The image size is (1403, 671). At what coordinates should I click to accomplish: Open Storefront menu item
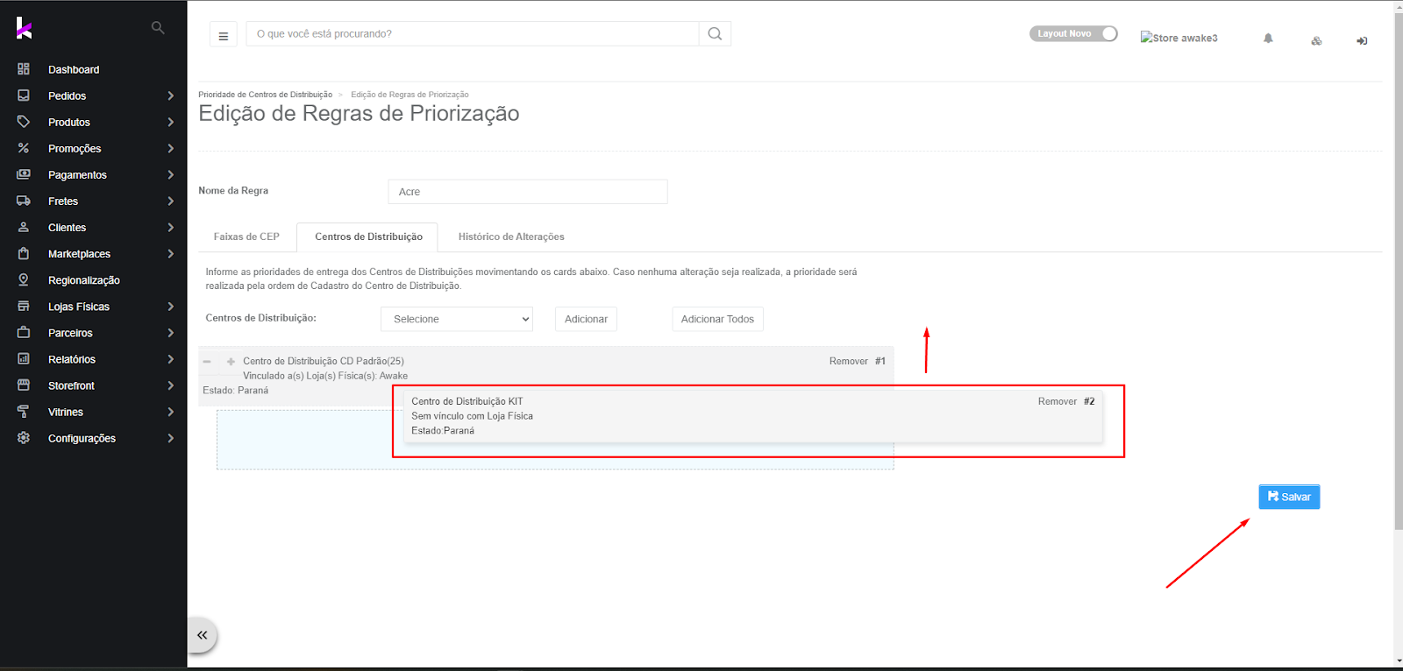[x=71, y=385]
